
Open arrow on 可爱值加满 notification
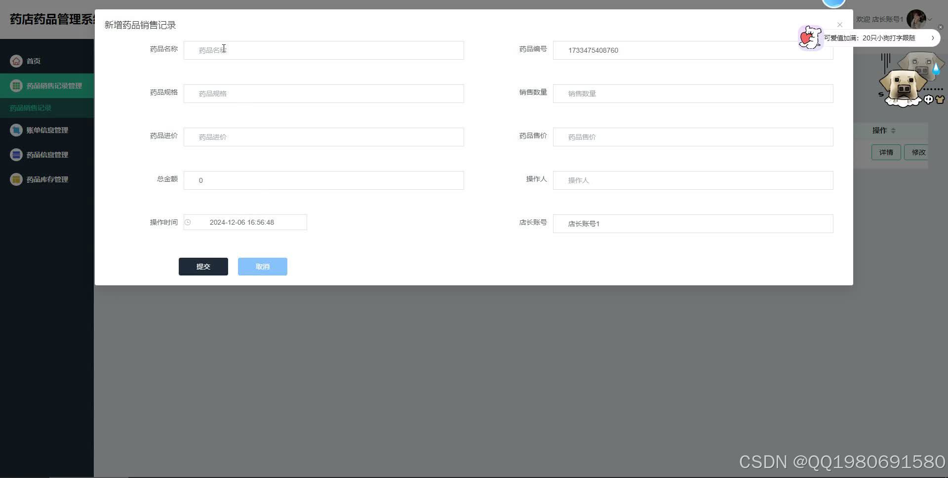pos(933,38)
